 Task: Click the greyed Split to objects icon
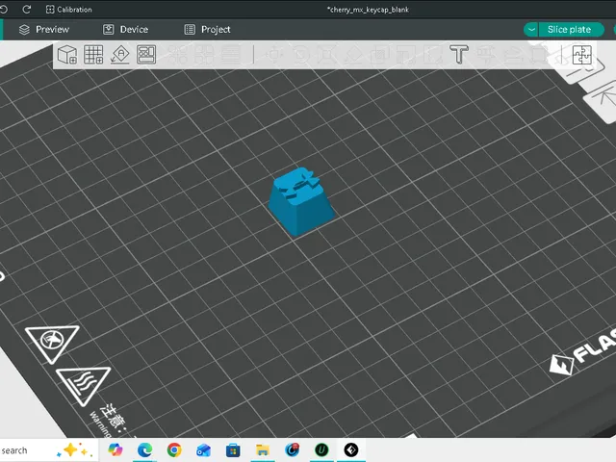coord(177,55)
